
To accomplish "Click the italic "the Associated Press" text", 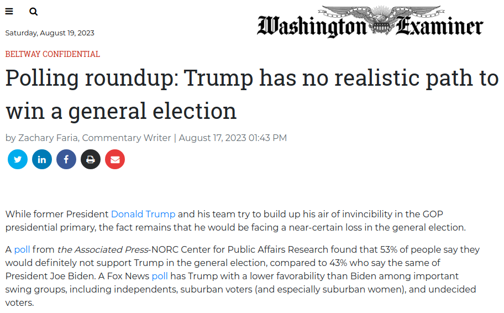I will (x=103, y=249).
